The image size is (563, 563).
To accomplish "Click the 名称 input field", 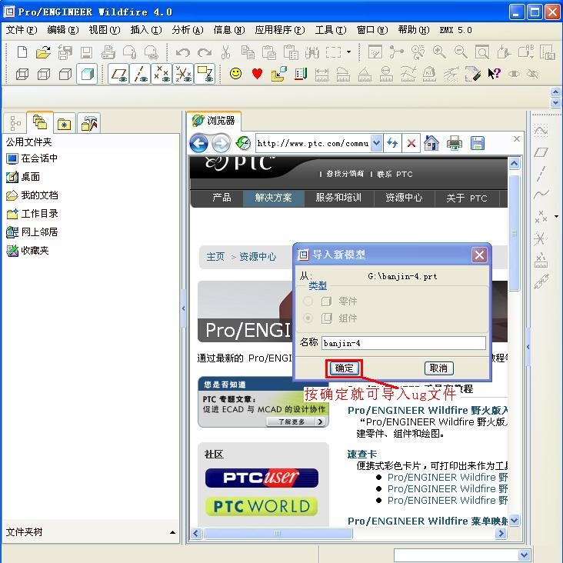I will click(403, 343).
